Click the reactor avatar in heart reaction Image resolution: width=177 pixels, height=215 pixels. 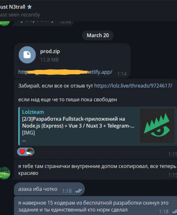30,152
